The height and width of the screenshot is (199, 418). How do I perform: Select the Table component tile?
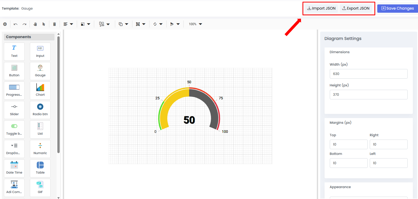tap(40, 168)
